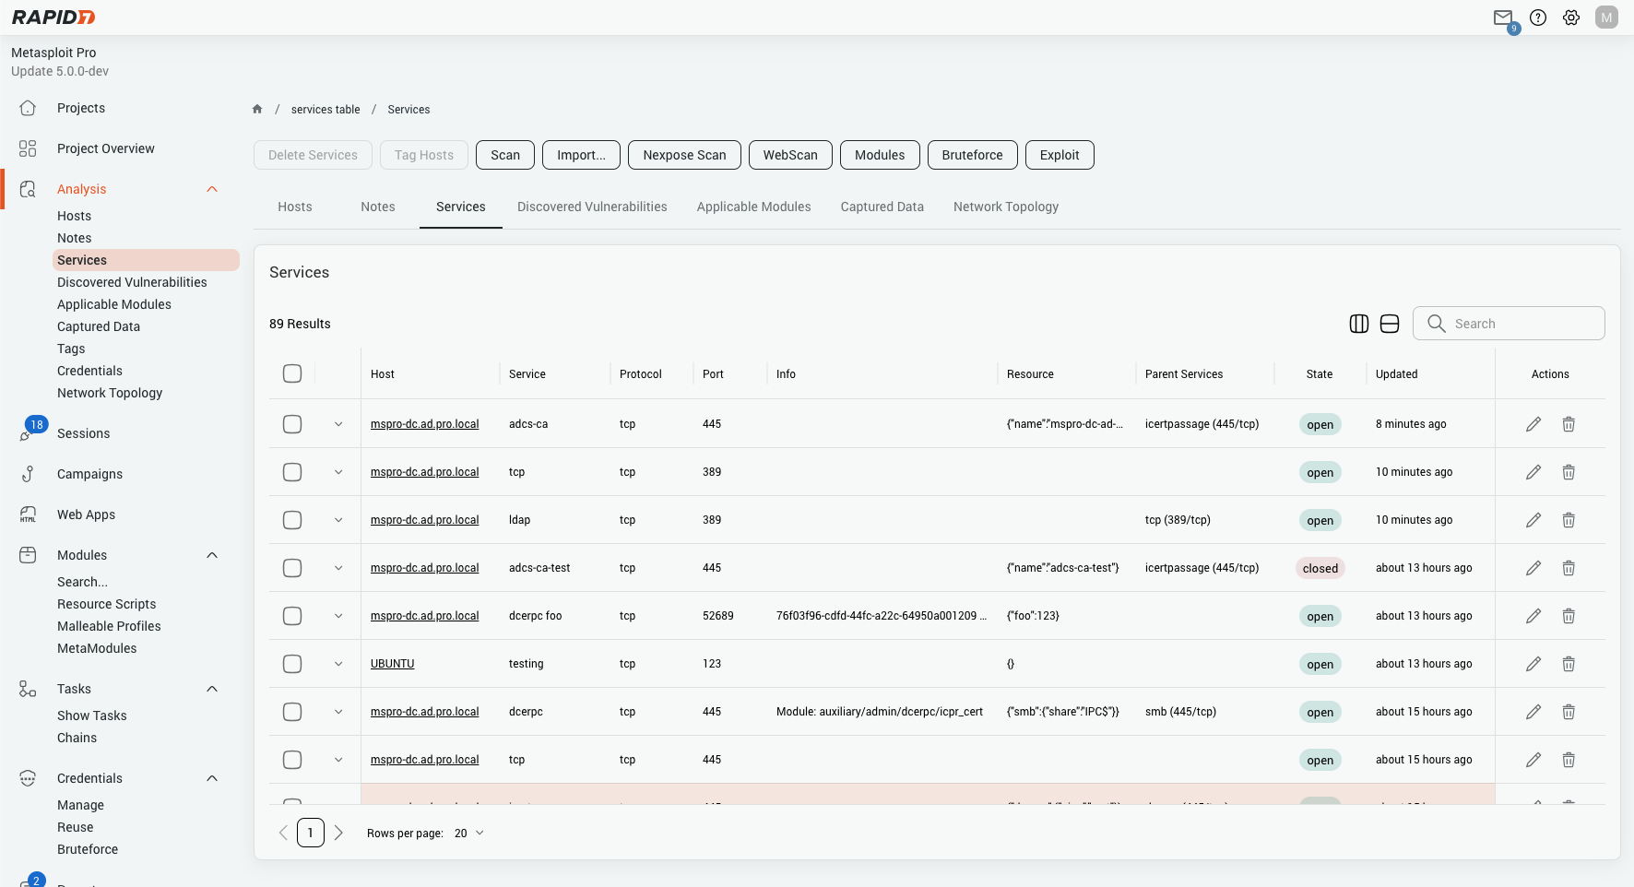Delete the dcerpc foo service row
The width and height of the screenshot is (1634, 887).
pyautogui.click(x=1569, y=616)
